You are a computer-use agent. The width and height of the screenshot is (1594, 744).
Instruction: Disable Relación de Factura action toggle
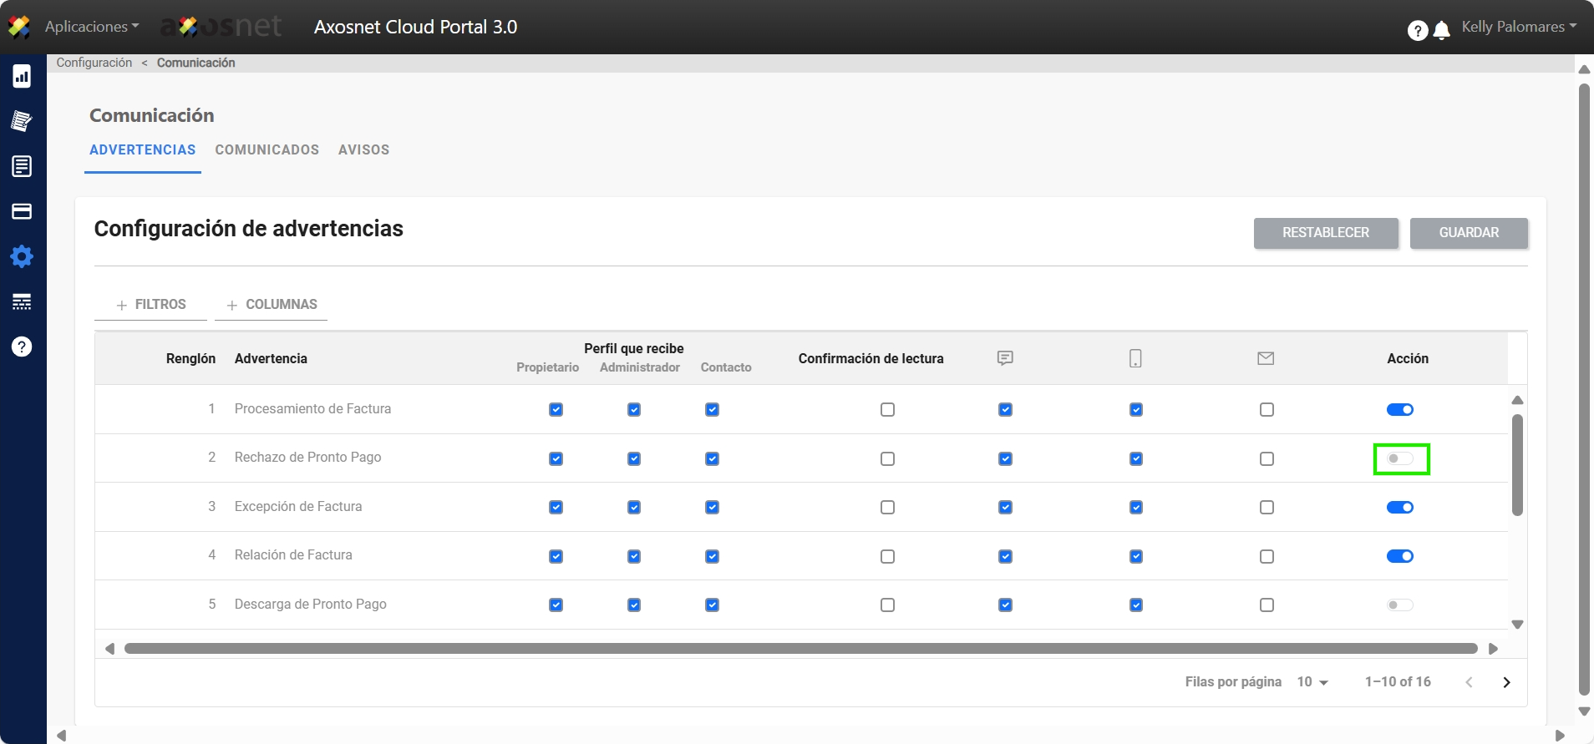coord(1400,556)
